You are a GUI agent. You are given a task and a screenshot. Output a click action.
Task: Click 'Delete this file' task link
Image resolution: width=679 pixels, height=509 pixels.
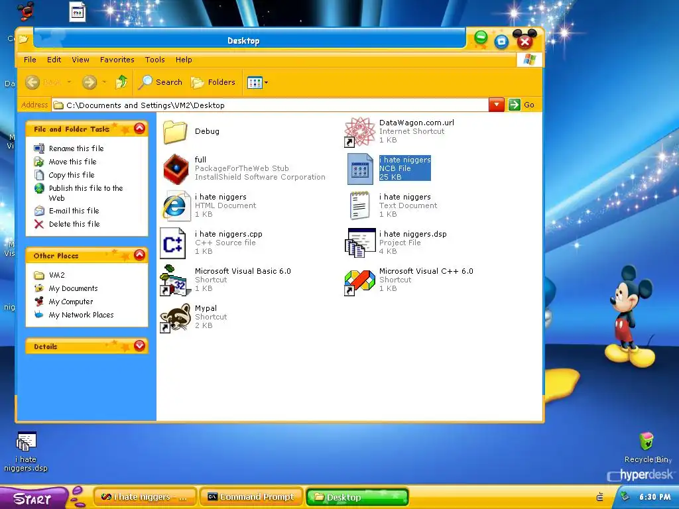[x=74, y=224]
